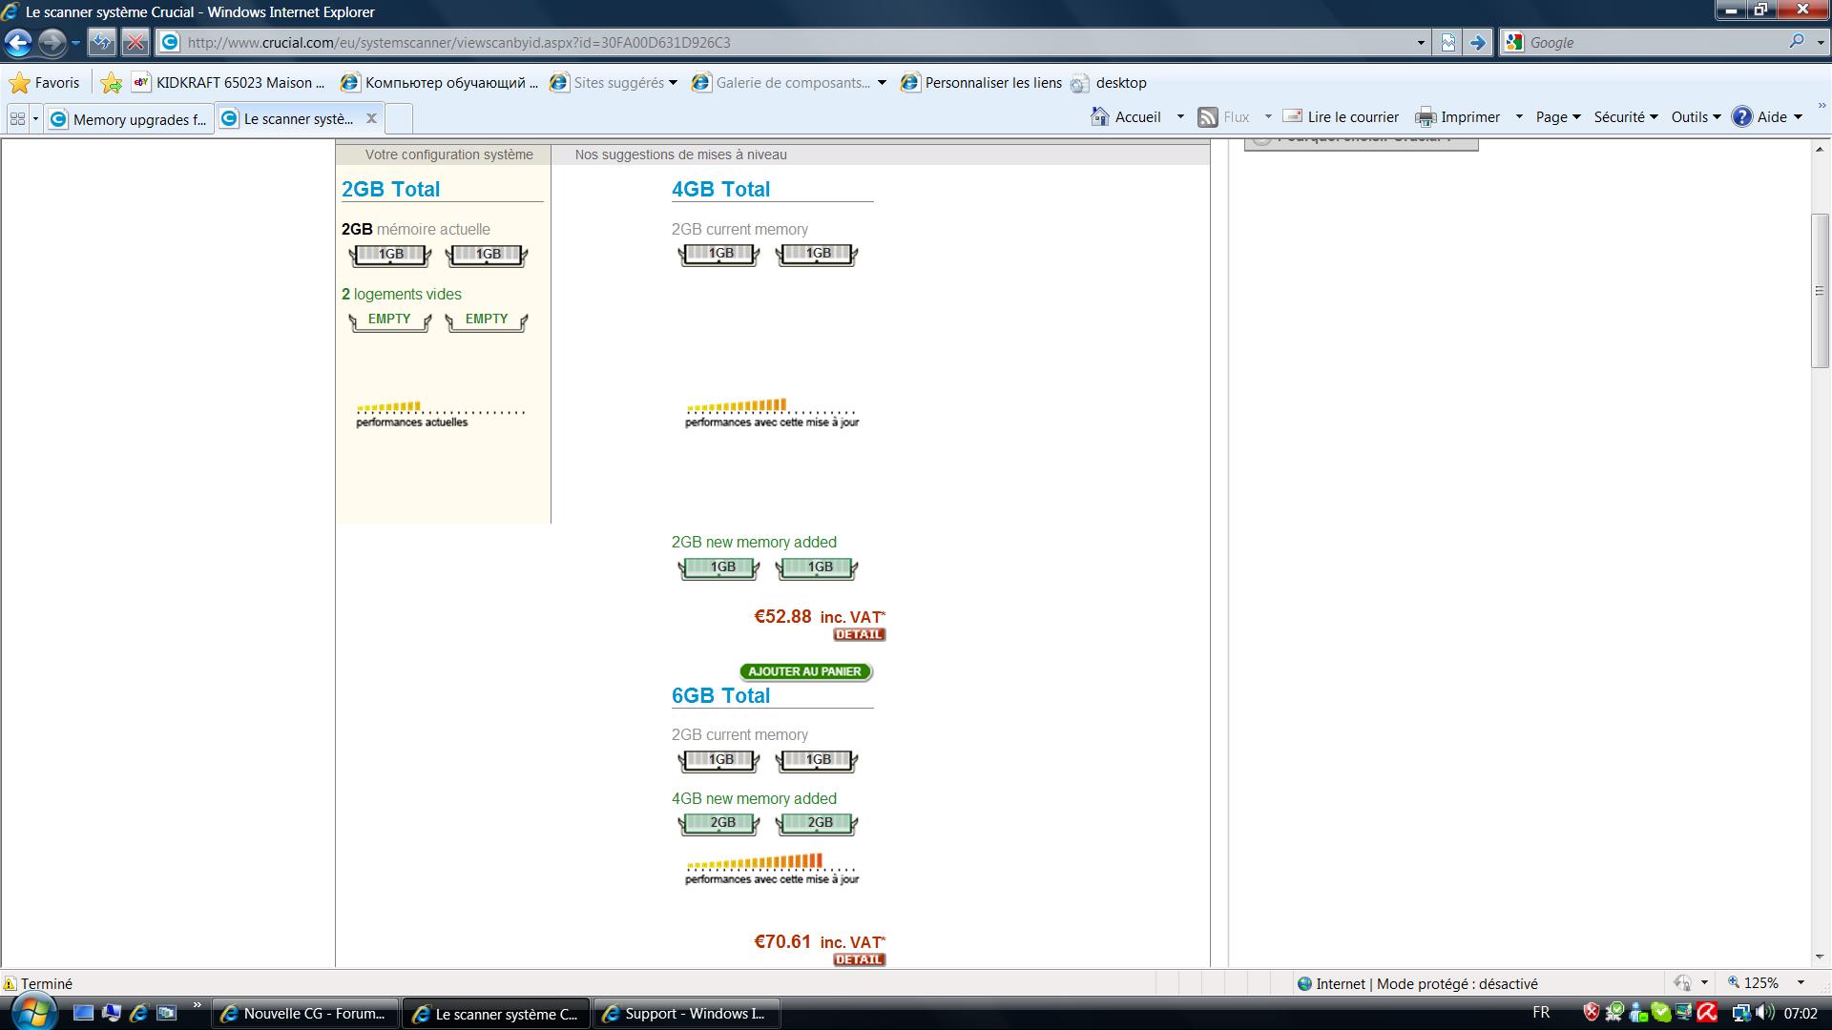1832x1030 pixels.
Task: Click the 6GB Total heading
Action: [x=720, y=695]
